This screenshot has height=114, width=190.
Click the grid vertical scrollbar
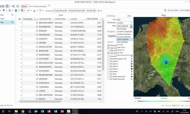(103, 45)
